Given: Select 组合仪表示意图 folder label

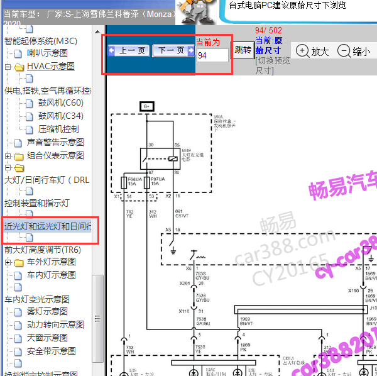Looking at the screenshot, I should pos(55,156).
